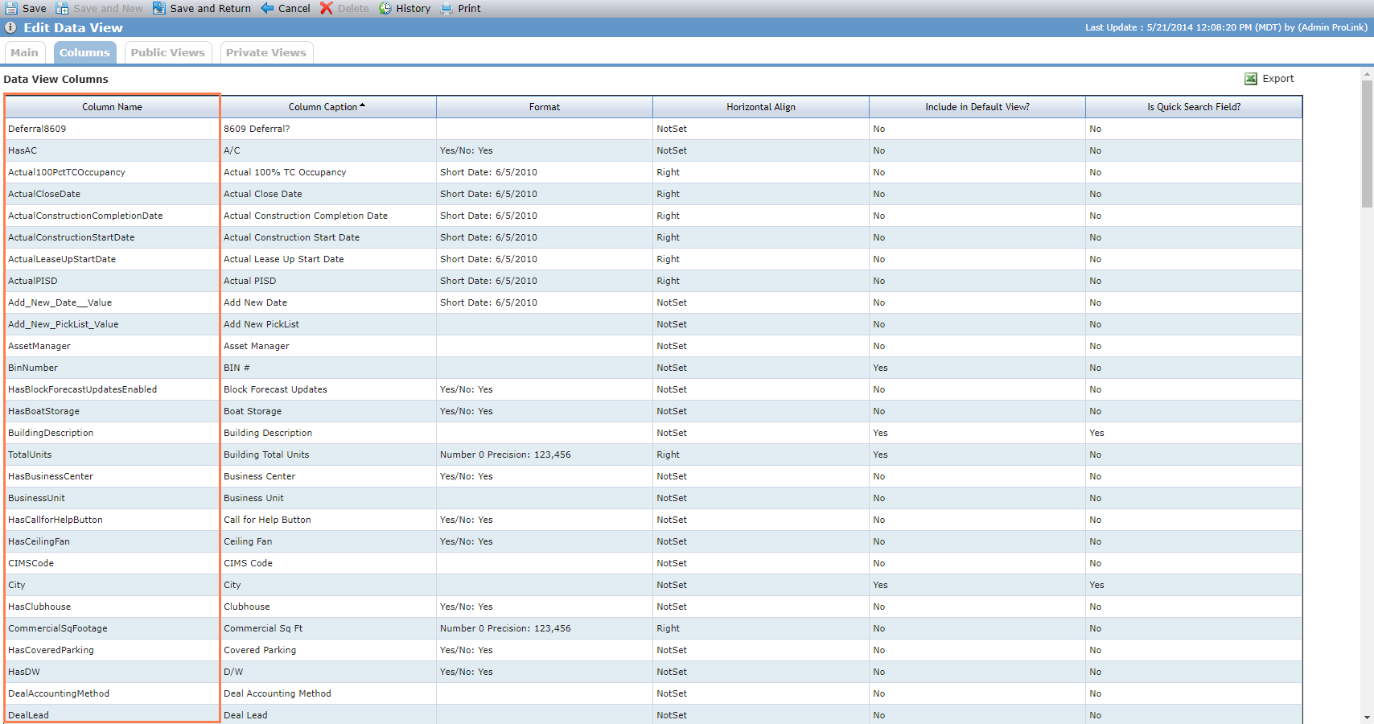The width and height of the screenshot is (1374, 724).
Task: Click the ActualPISD cell
Action: click(112, 281)
